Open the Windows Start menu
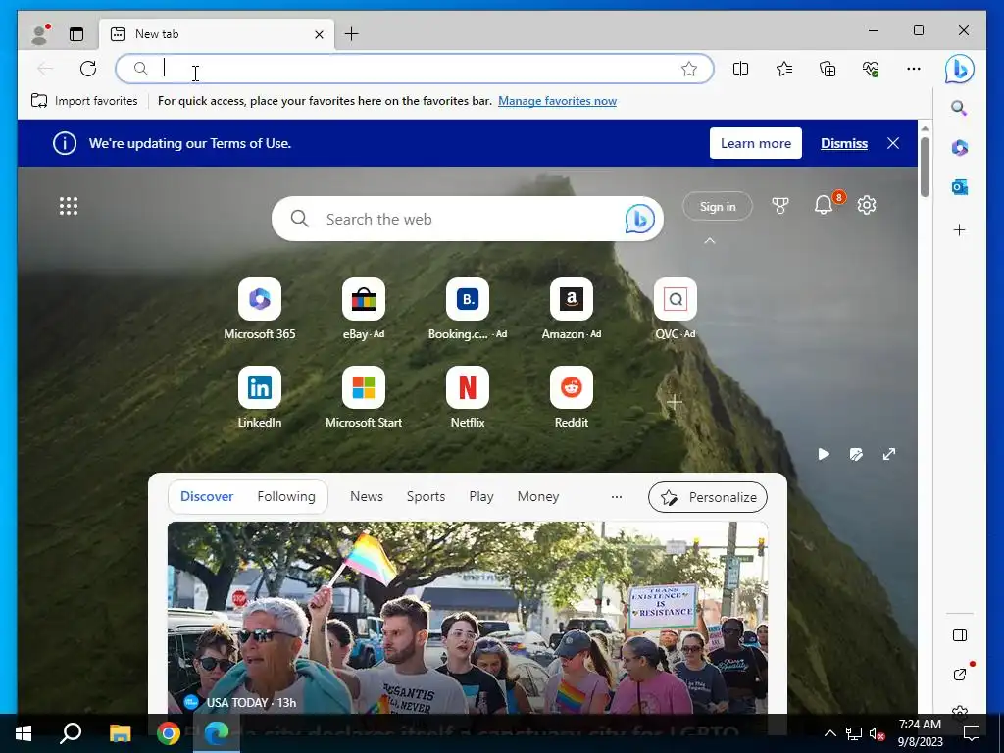1004x753 pixels. click(24, 733)
